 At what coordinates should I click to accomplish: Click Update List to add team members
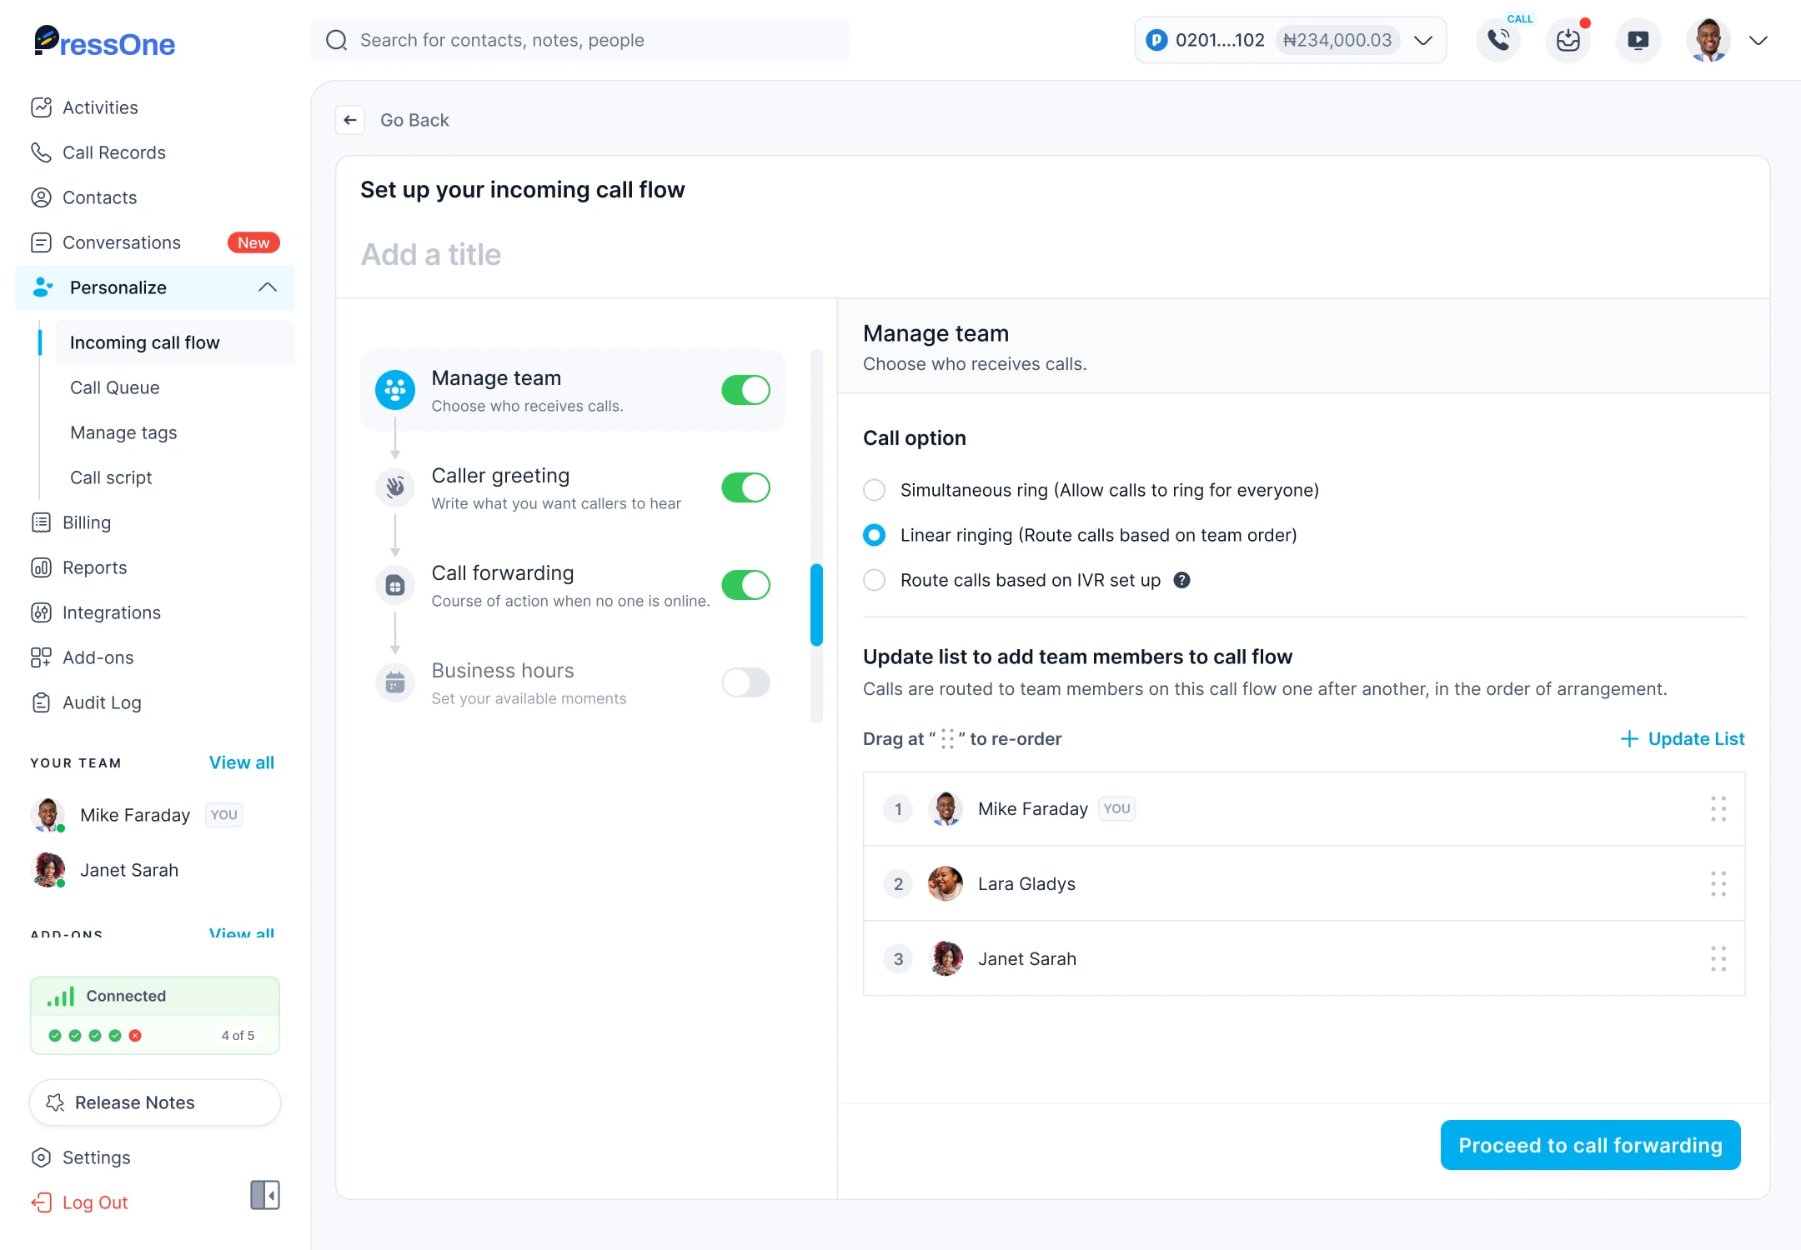coord(1683,738)
